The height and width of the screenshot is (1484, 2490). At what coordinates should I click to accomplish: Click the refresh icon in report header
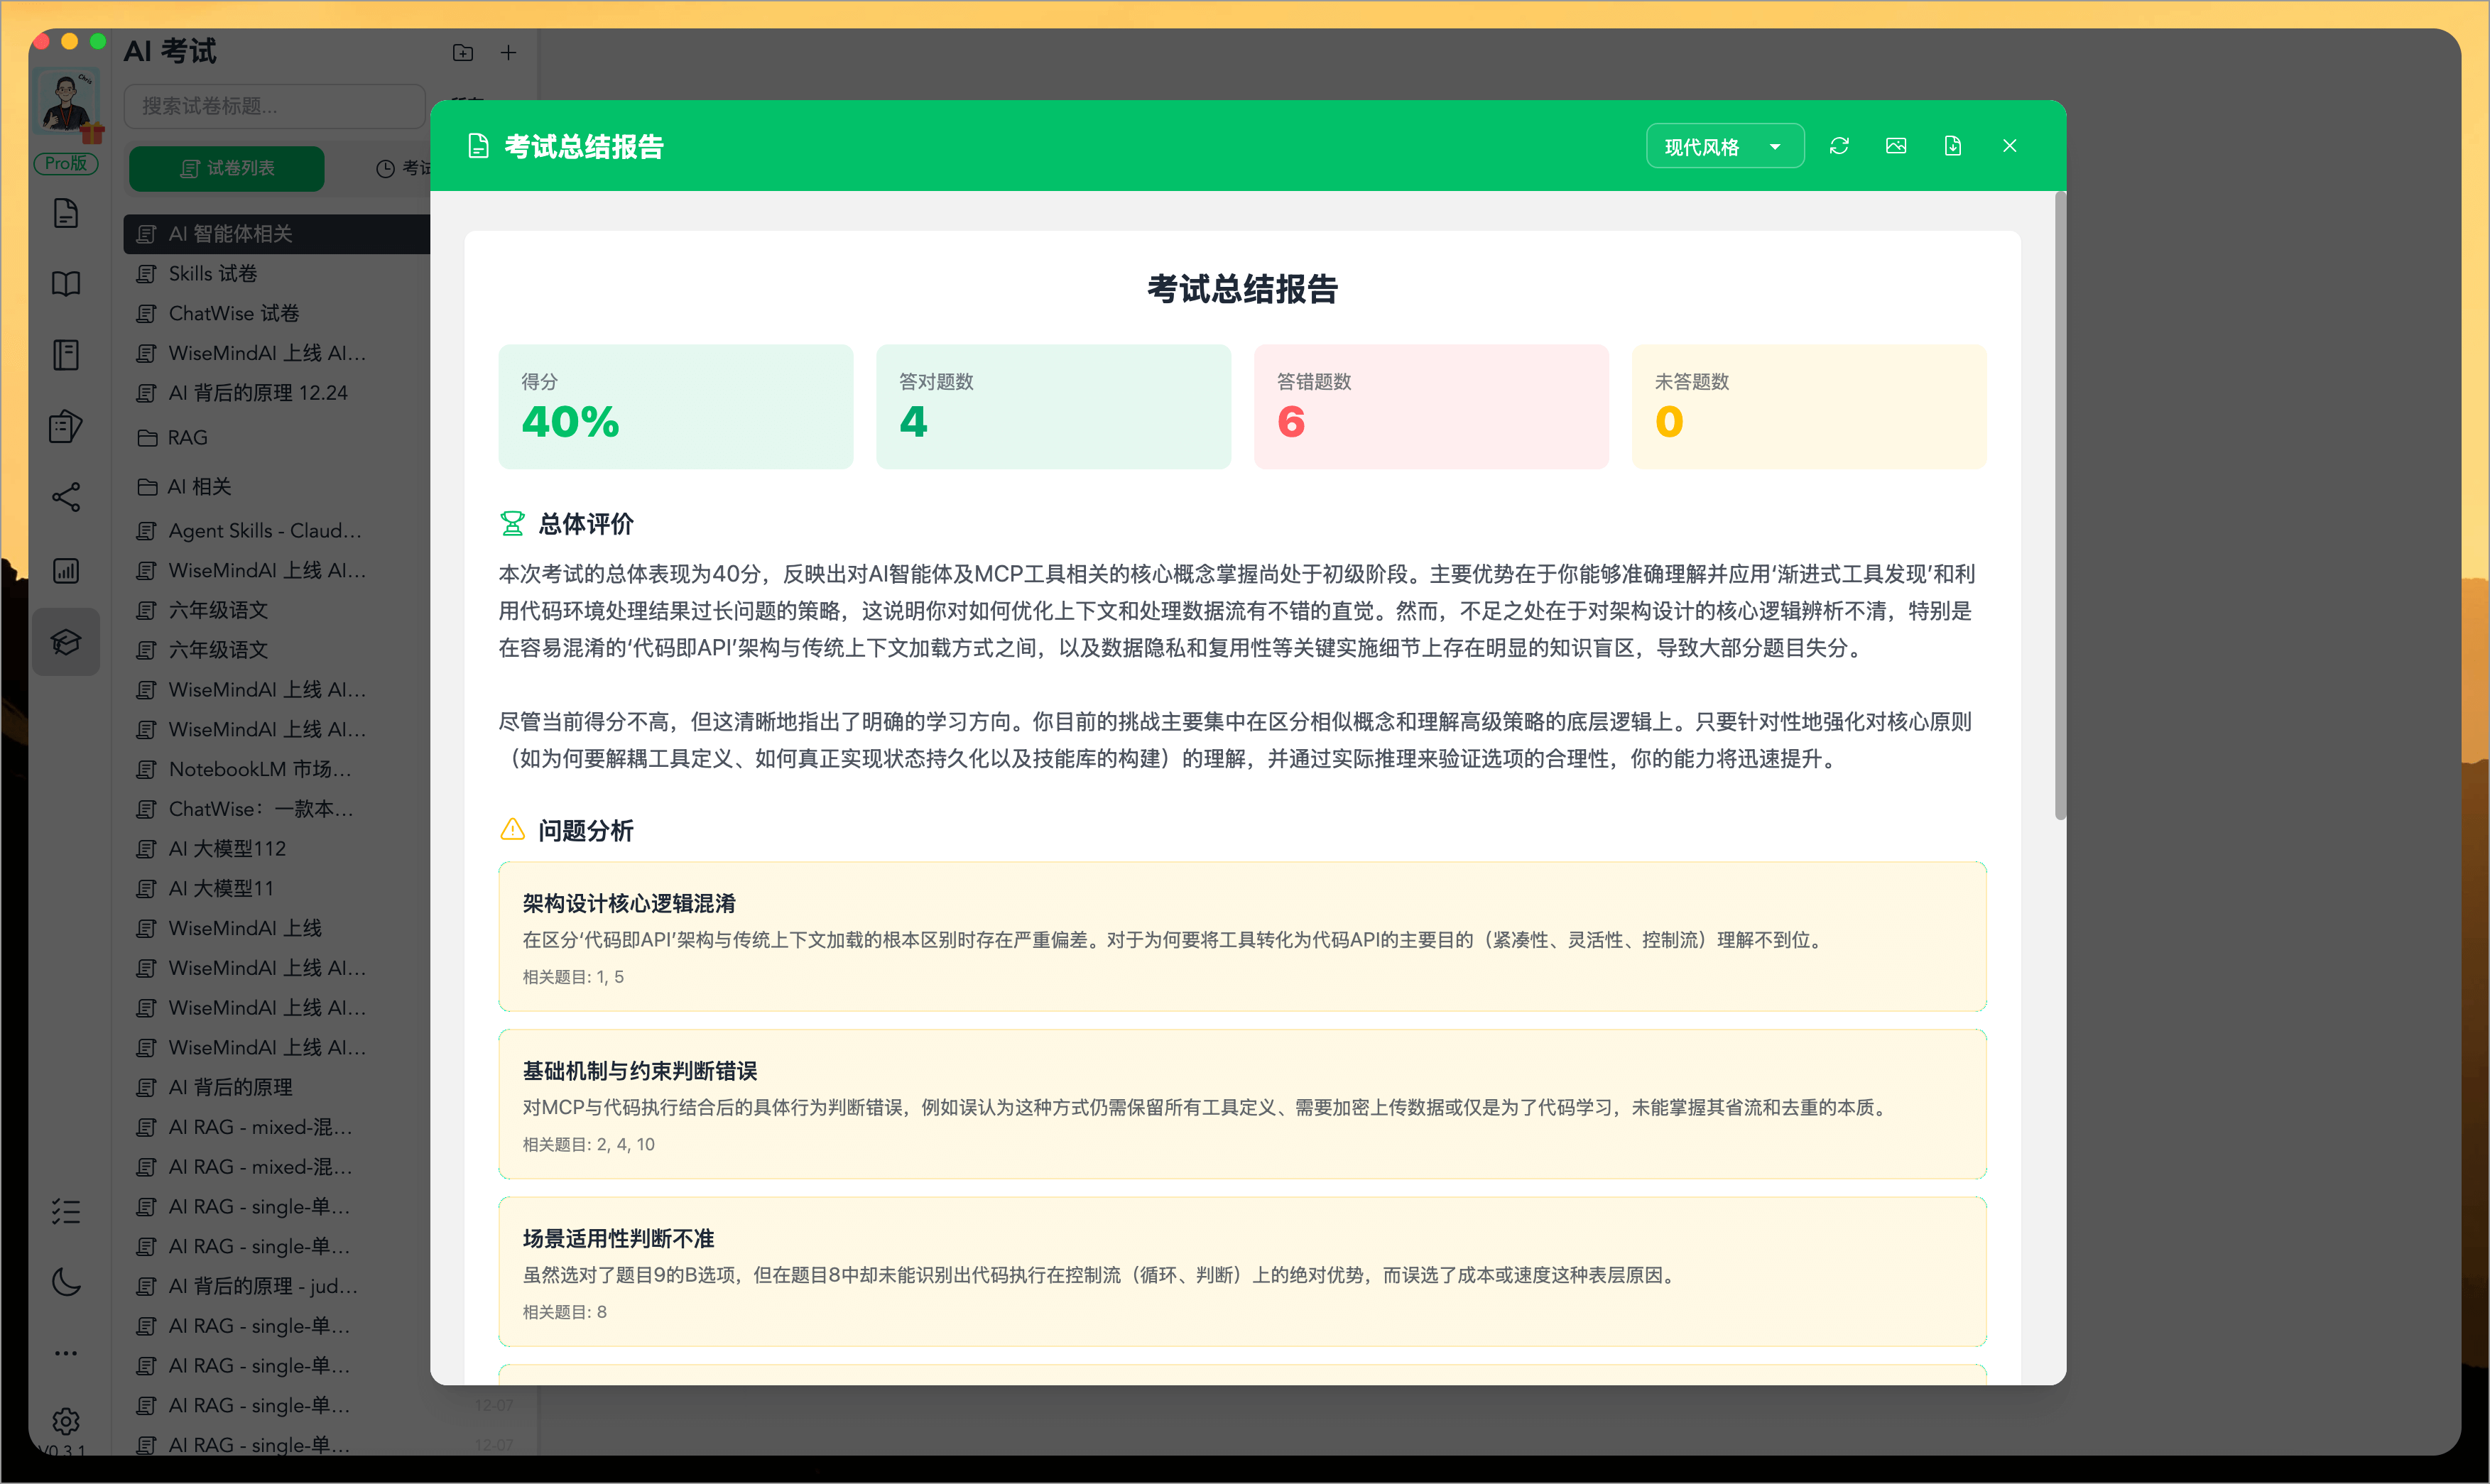(1840, 145)
